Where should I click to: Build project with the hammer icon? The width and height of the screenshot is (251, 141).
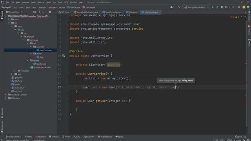(179, 7)
